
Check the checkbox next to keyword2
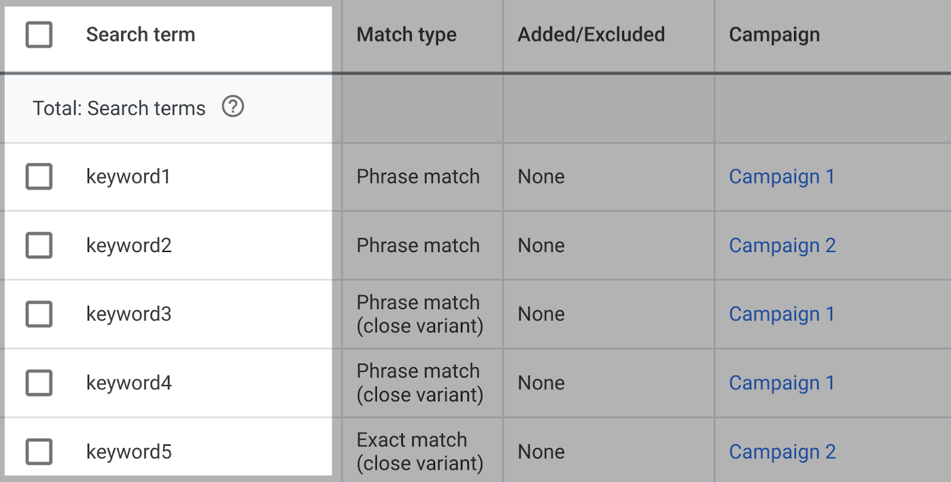pyautogui.click(x=39, y=245)
